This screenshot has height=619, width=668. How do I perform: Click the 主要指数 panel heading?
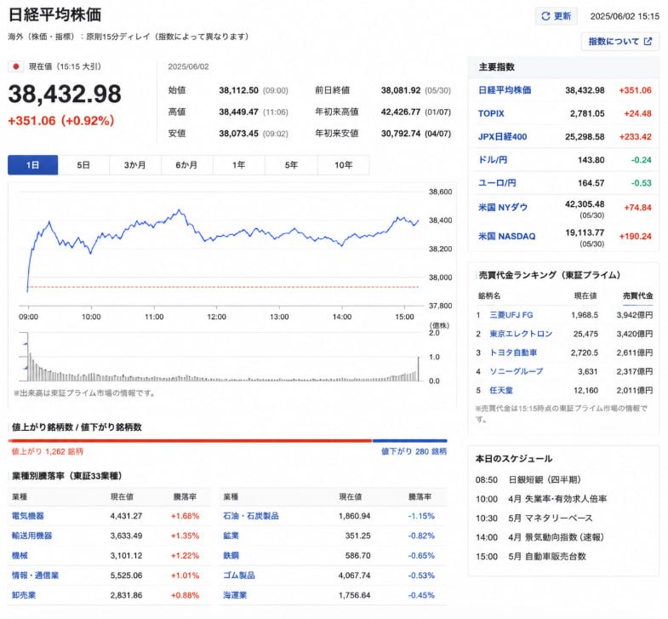coord(497,67)
